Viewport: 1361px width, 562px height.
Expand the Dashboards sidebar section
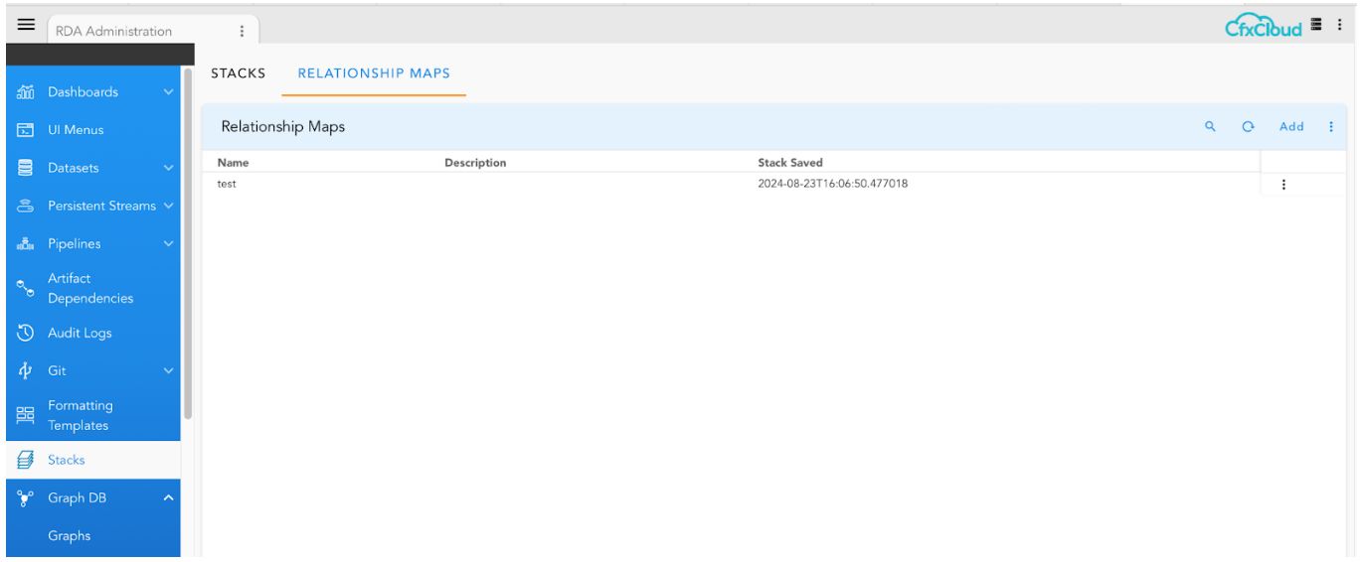tap(168, 92)
